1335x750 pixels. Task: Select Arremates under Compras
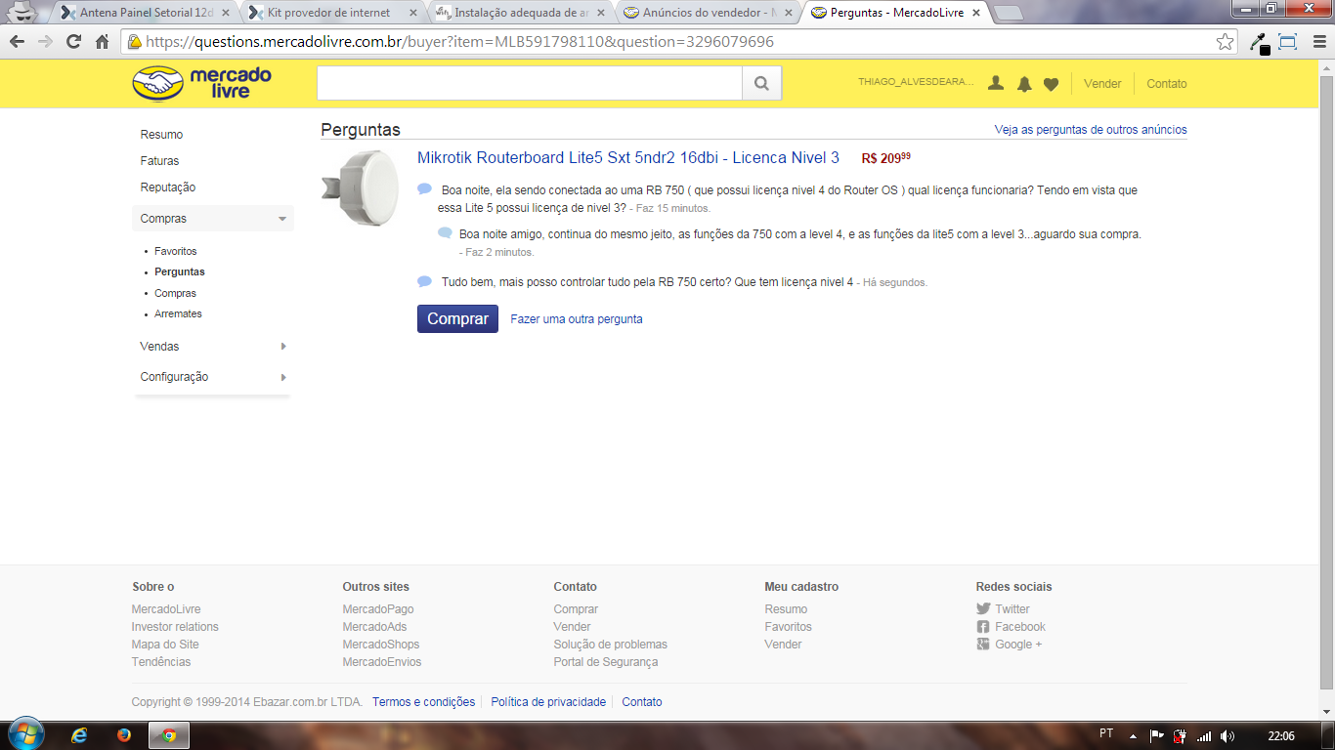[x=178, y=313]
